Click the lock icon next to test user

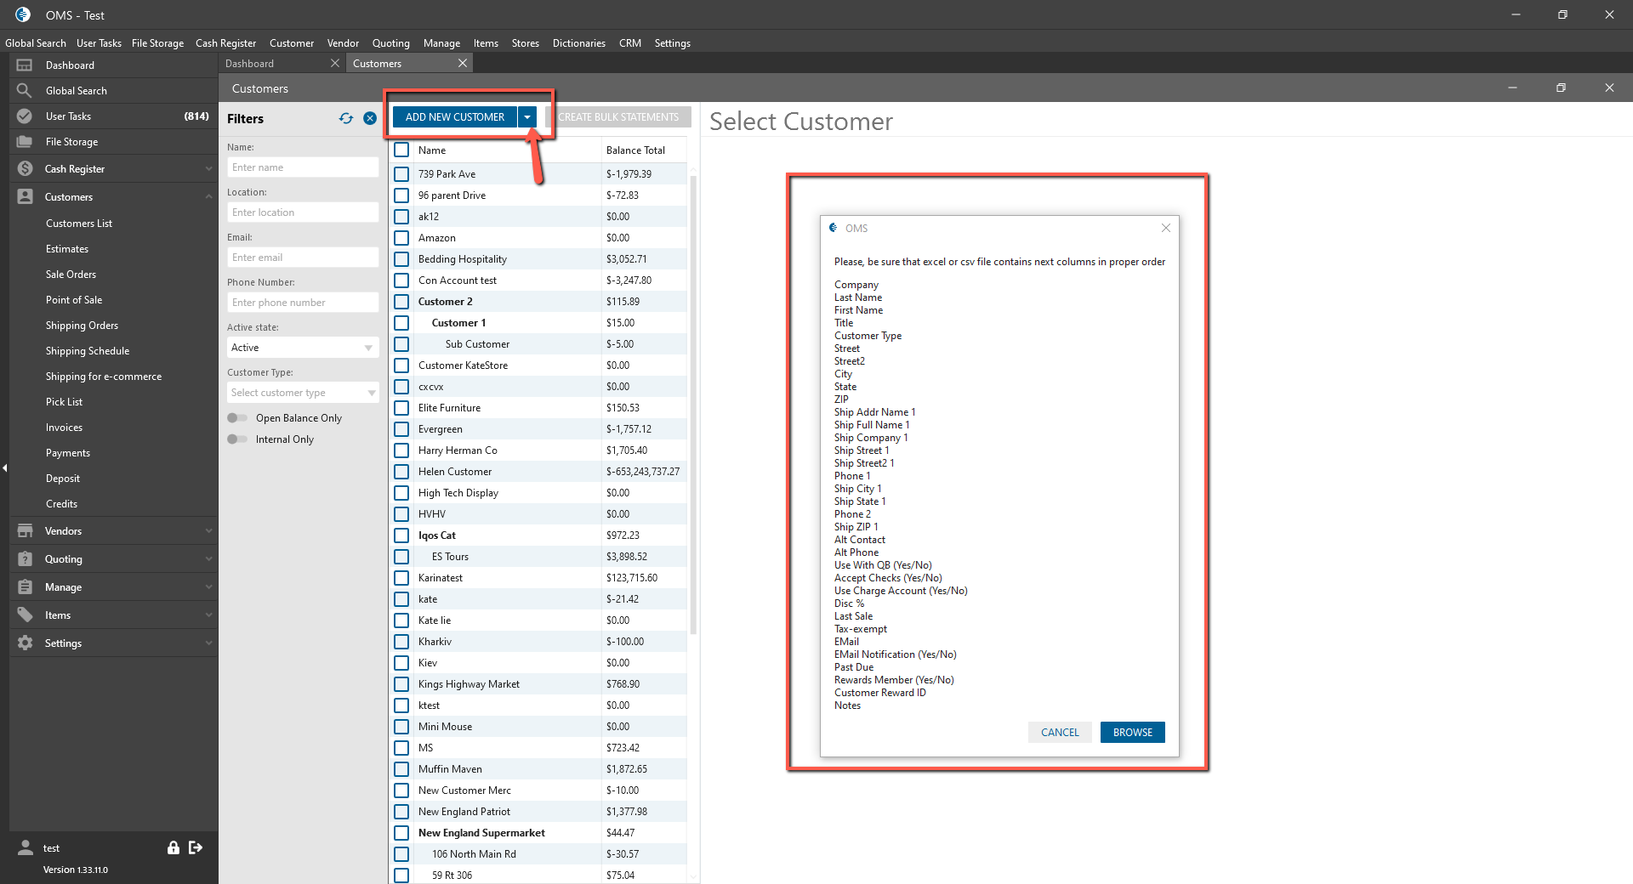point(174,847)
